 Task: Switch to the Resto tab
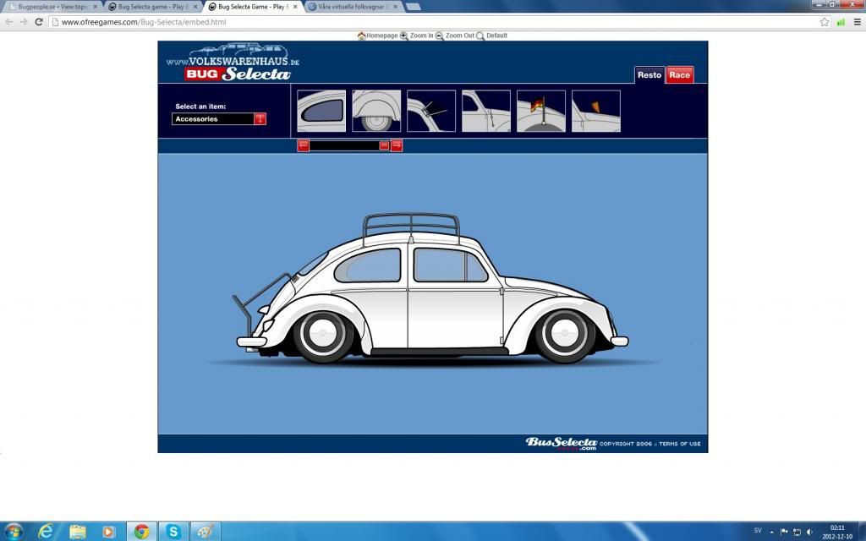click(x=650, y=74)
